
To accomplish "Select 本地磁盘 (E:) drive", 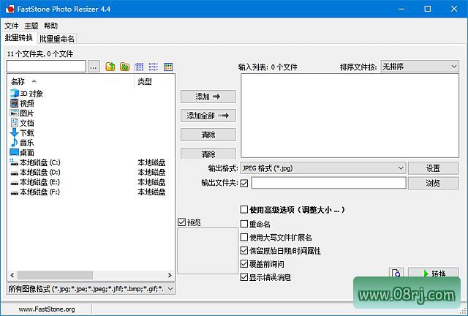I will tap(35, 182).
